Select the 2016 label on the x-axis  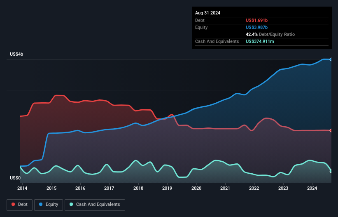[x=80, y=188]
